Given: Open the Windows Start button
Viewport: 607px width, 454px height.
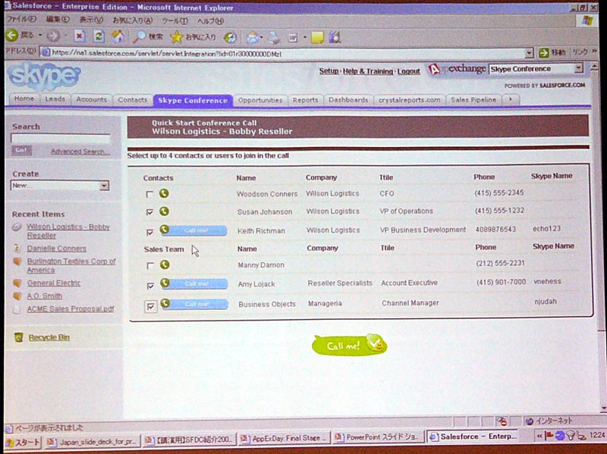Looking at the screenshot, I should tap(23, 442).
